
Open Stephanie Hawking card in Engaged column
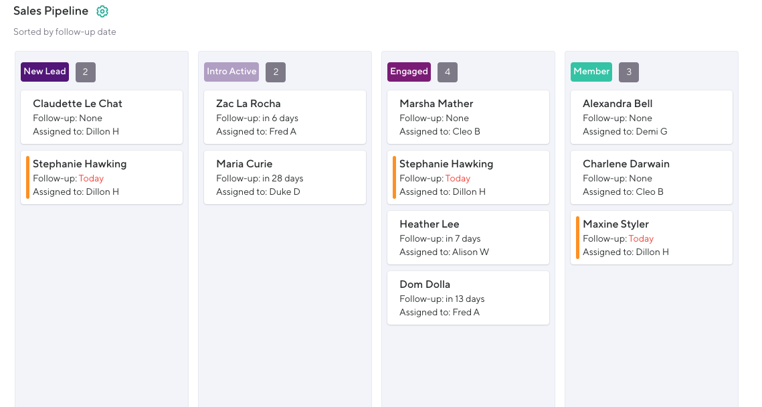(x=468, y=177)
